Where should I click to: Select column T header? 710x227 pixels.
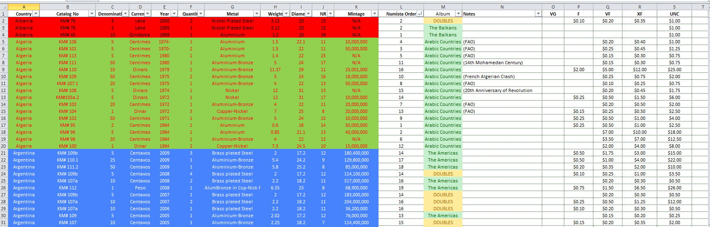[701, 7]
